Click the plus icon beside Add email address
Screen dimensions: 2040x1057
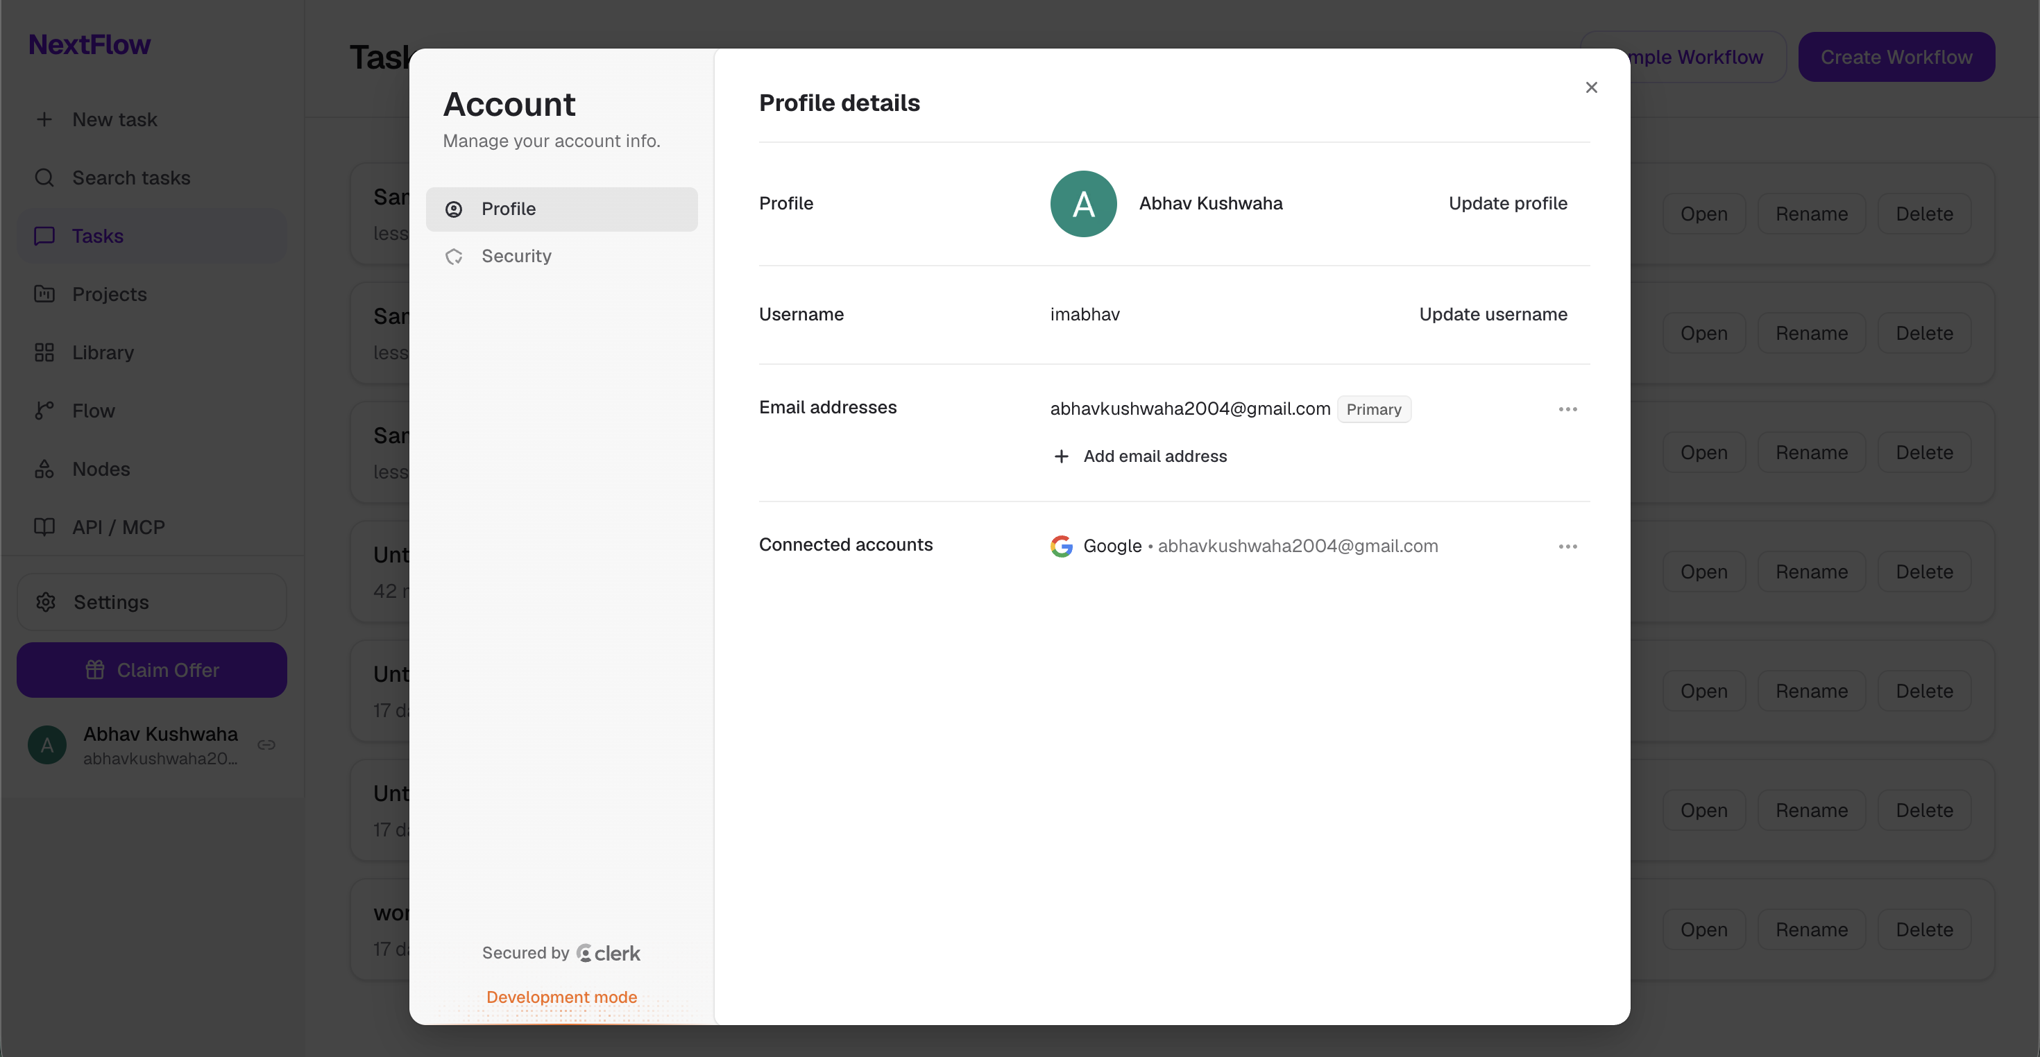point(1061,456)
